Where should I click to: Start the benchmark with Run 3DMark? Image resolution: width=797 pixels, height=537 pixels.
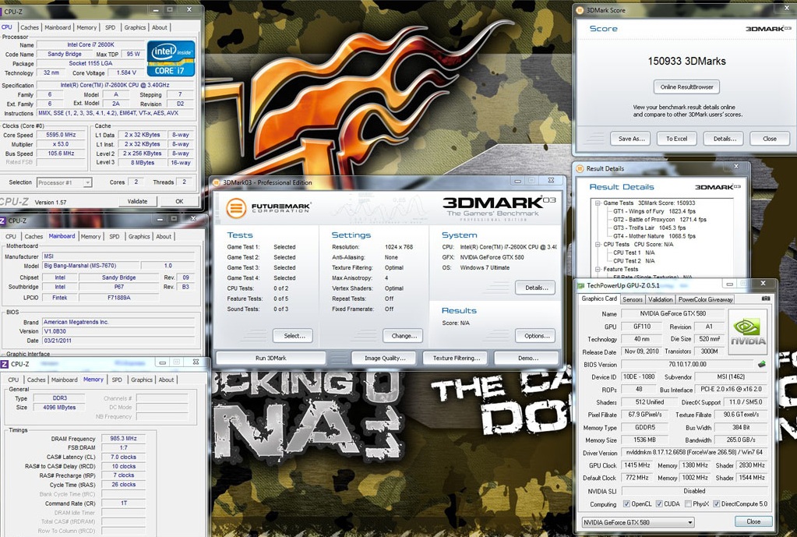pos(271,358)
